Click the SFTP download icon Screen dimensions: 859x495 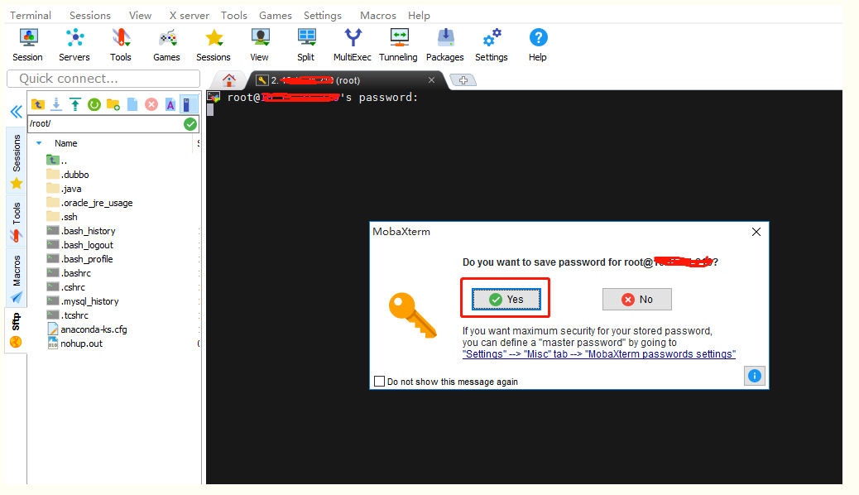click(x=56, y=104)
